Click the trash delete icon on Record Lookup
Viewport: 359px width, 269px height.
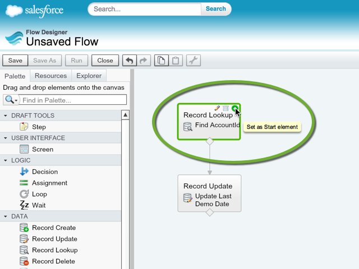(x=225, y=108)
